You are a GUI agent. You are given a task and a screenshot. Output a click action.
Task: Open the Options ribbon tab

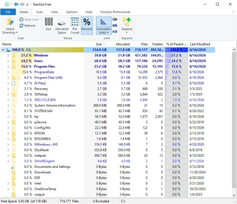click(x=72, y=12)
